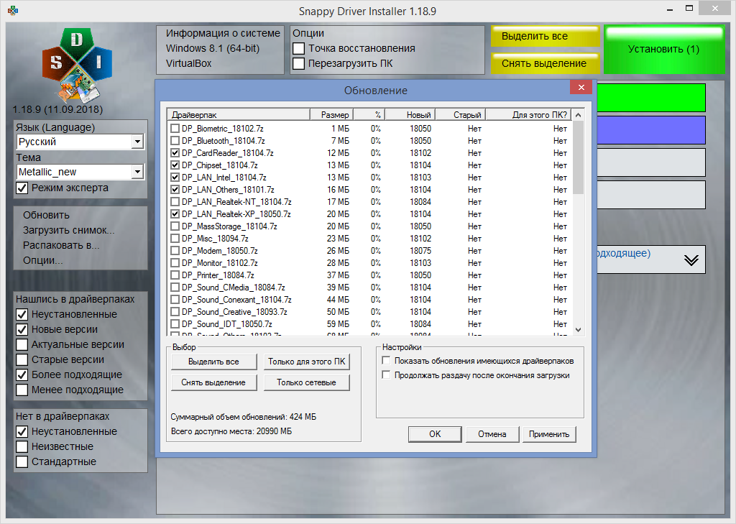Uncheck DP_Chipset_18104.7z driverpack

(175, 165)
